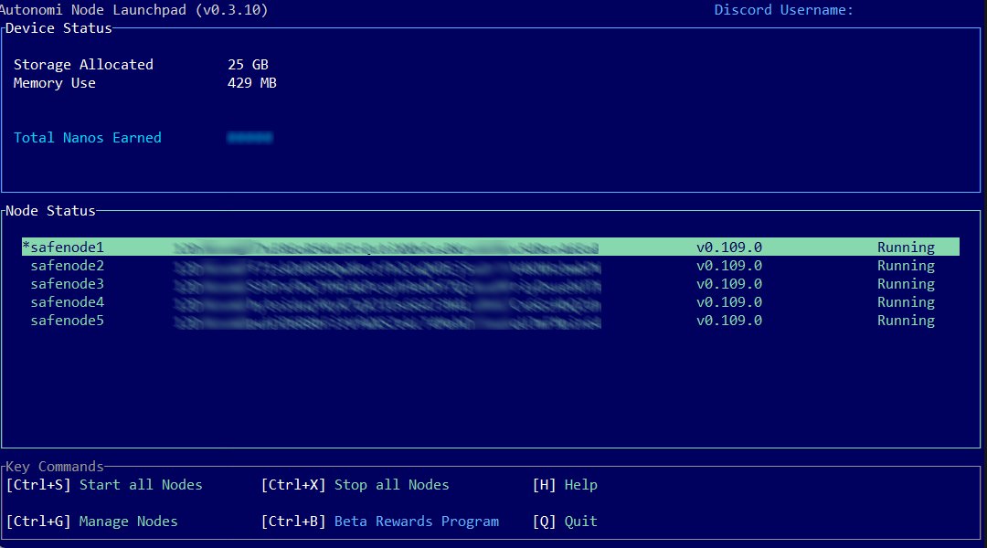Click Discord Username label
Viewport: 987px width, 548px height.
click(x=784, y=10)
